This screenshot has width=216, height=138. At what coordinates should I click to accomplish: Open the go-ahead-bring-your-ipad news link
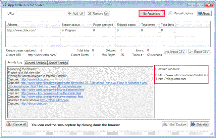[x=84, y=83]
